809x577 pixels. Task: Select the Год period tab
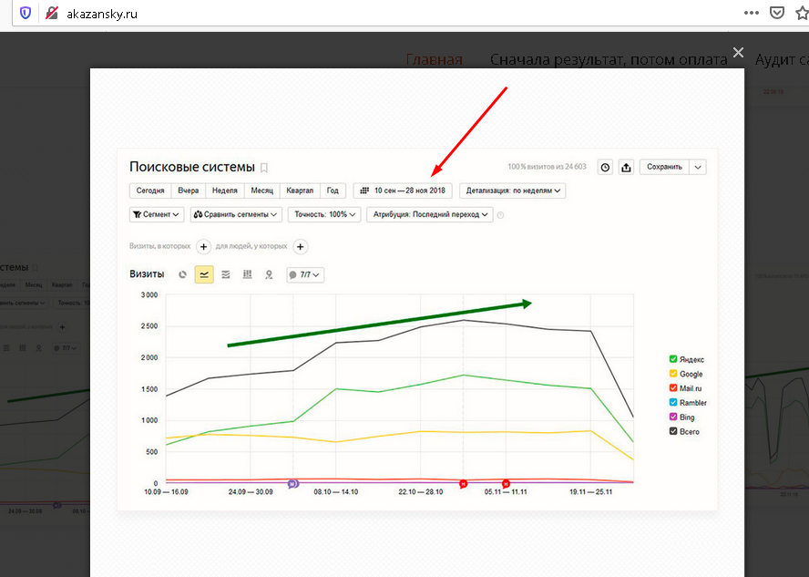tap(333, 191)
